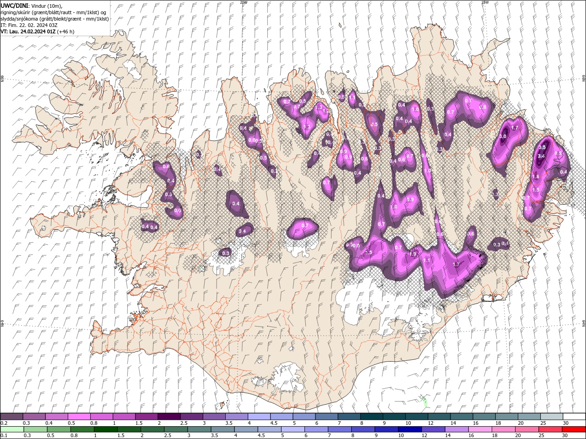Image resolution: width=586 pixels, height=439 pixels.
Task: Click the 1.8 precipitation value on the map
Action: [536, 177]
